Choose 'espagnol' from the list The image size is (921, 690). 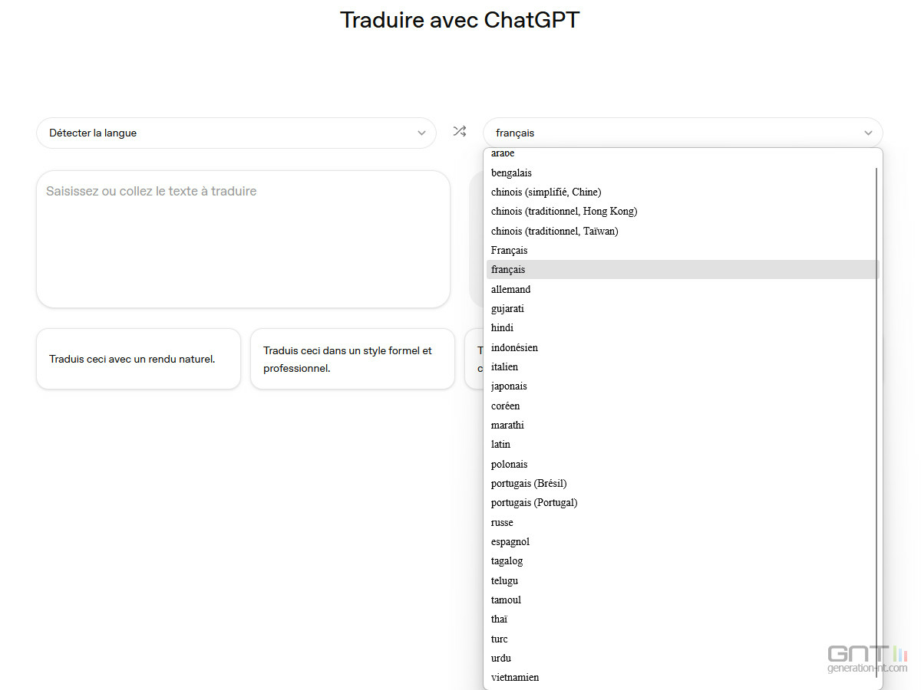click(x=510, y=541)
